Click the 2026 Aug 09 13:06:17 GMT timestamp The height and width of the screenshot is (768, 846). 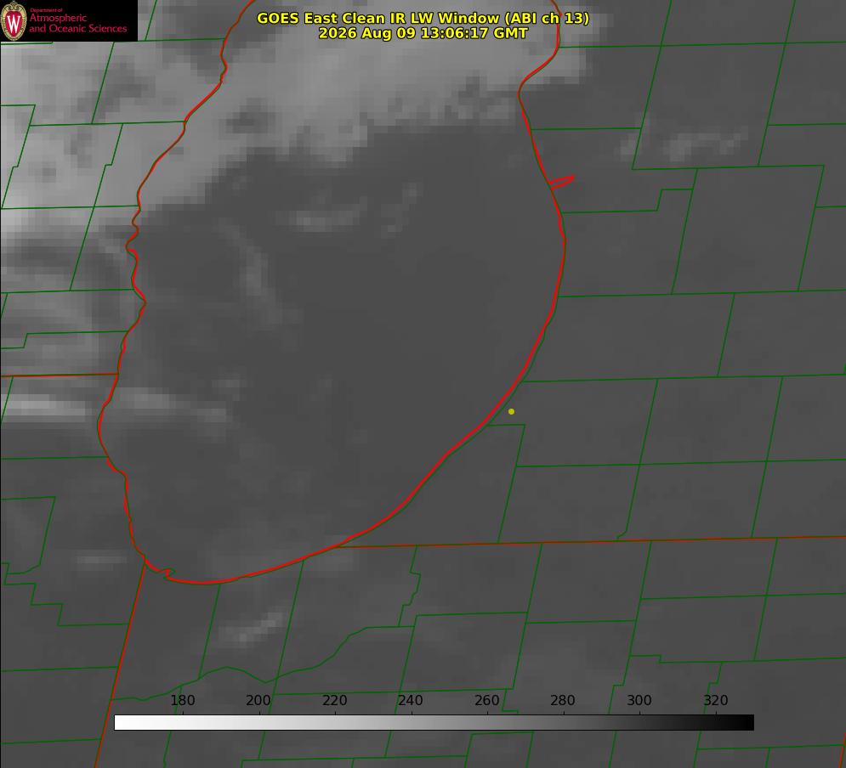click(423, 33)
